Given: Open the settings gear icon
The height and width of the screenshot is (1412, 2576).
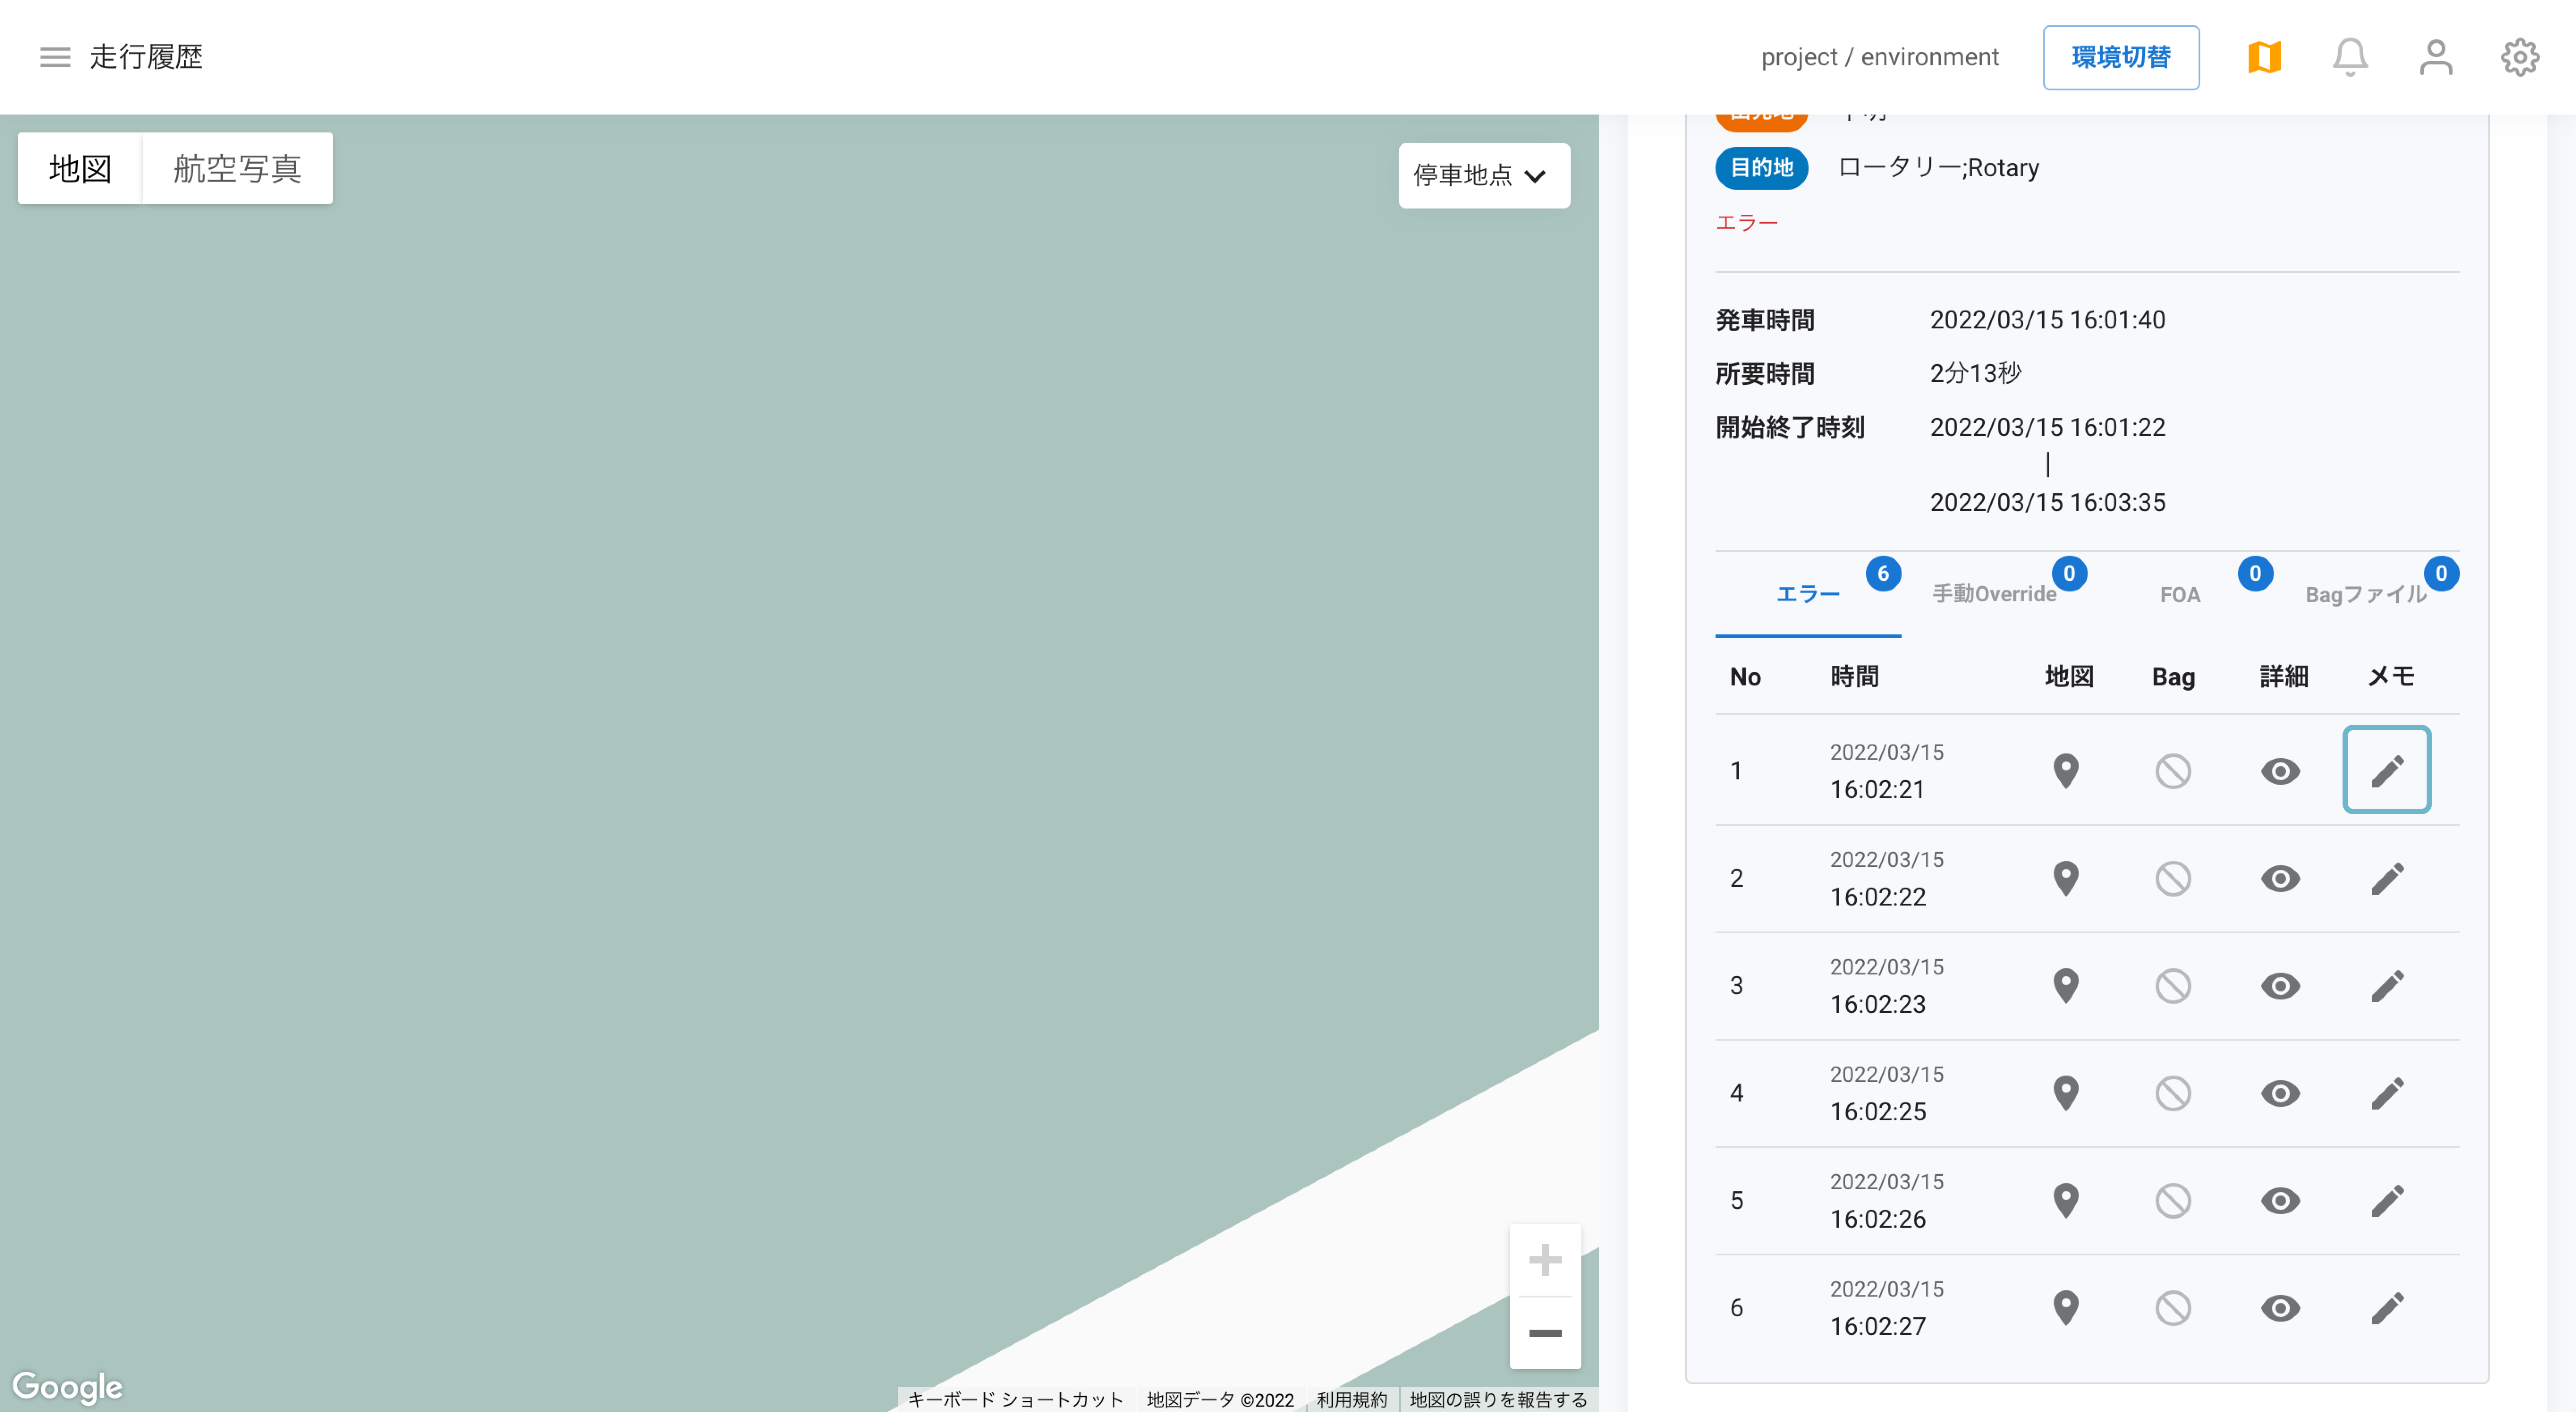Looking at the screenshot, I should [2520, 57].
